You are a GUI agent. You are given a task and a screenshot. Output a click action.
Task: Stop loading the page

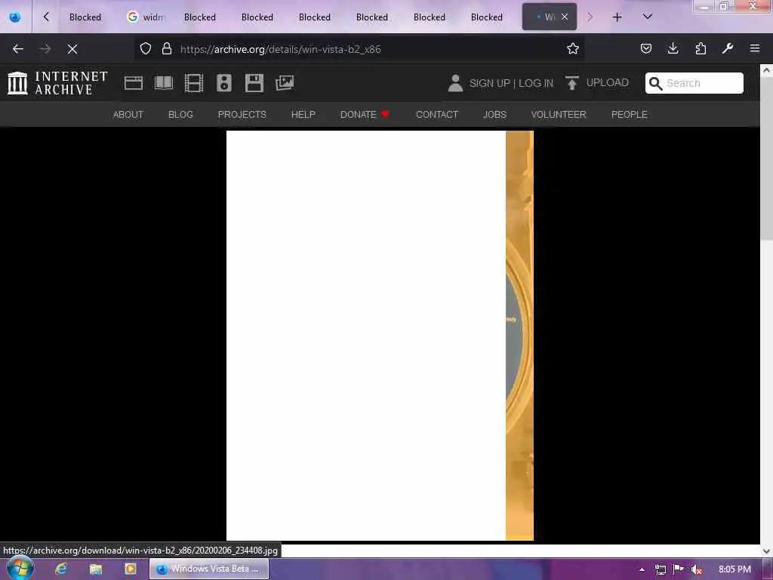point(72,49)
